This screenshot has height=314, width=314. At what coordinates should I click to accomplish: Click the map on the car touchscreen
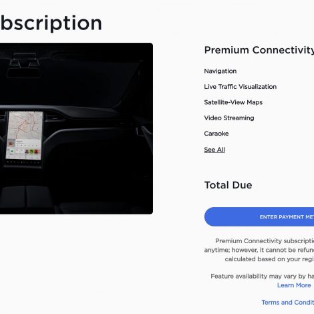pos(25,125)
